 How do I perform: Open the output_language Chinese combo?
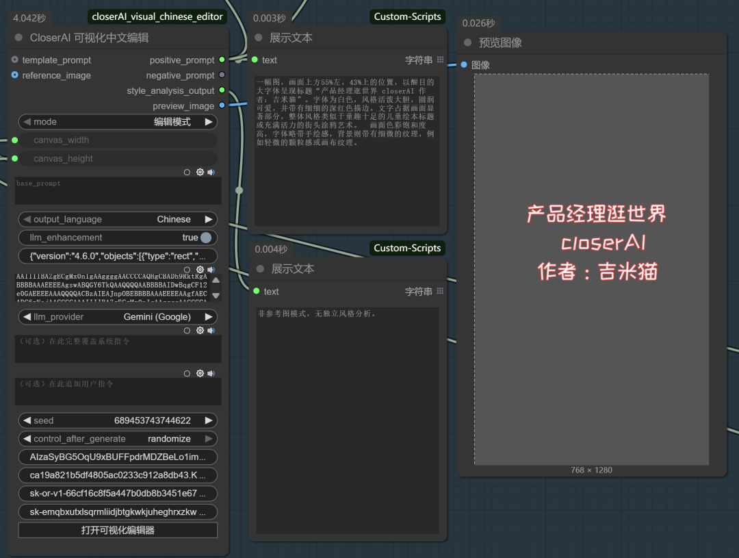tap(118, 219)
